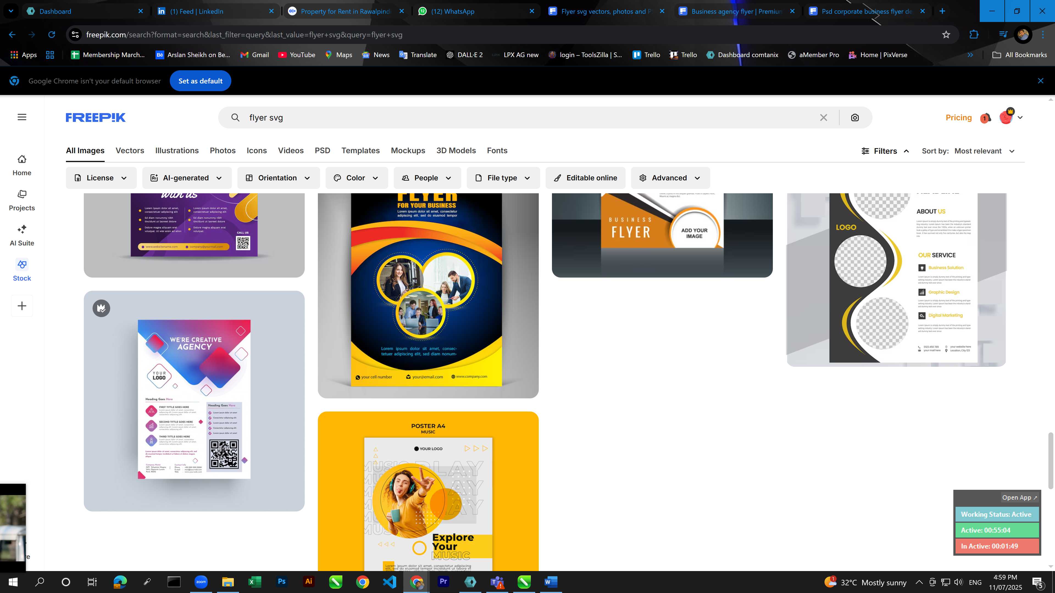Open the user profile avatar menu

(x=1010, y=117)
